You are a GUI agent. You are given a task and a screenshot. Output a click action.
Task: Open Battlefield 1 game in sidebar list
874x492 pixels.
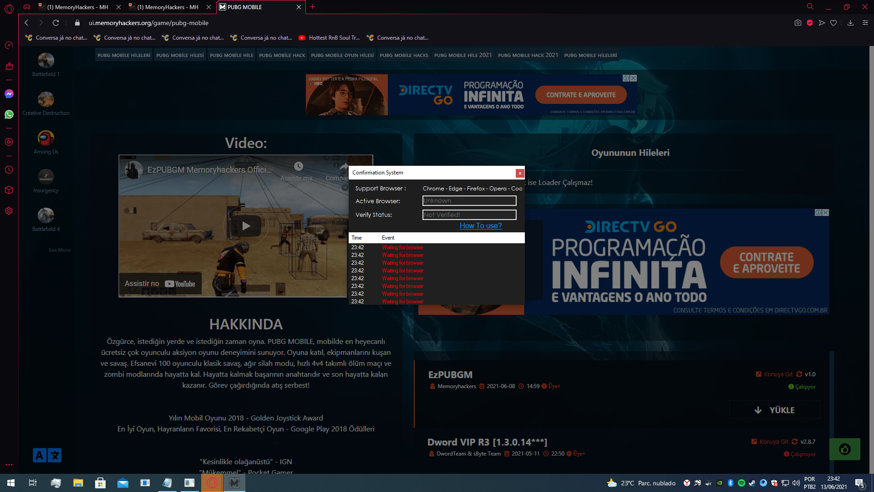pos(46,65)
